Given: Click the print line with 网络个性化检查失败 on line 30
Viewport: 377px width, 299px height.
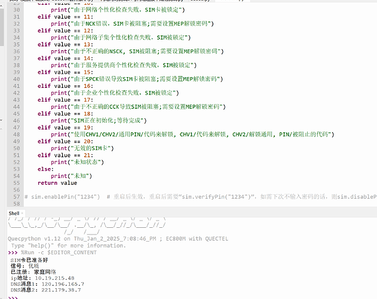Looking at the screenshot, I should pos(118,10).
